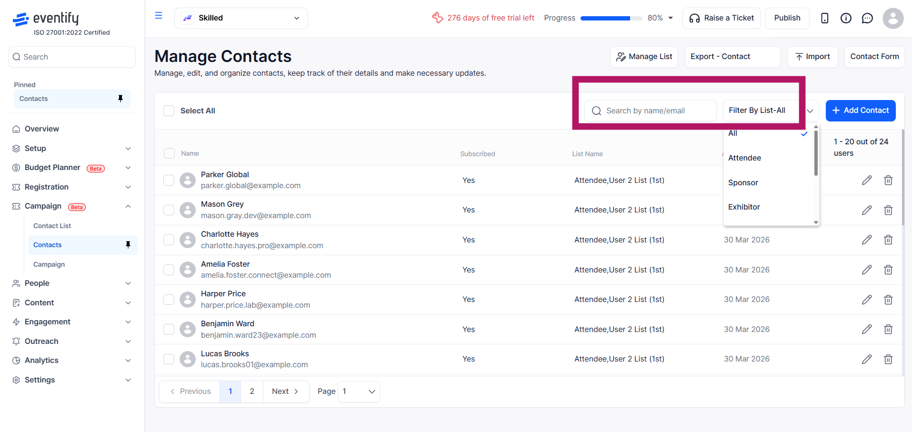The width and height of the screenshot is (912, 432).
Task: Unpin Contacts using sidebar pin icon under Pinned
Action: (x=120, y=99)
